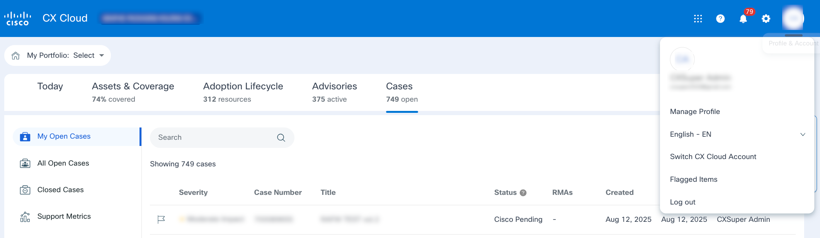
Task: Click the profile avatar in the header
Action: click(793, 18)
